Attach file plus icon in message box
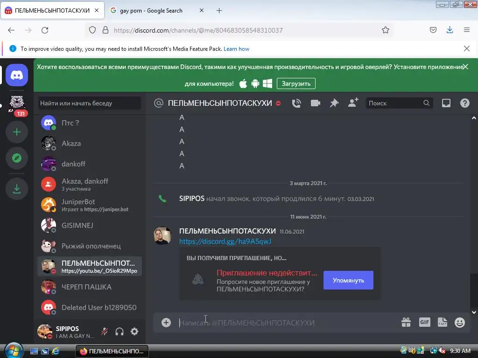478x358 pixels. pyautogui.click(x=166, y=323)
